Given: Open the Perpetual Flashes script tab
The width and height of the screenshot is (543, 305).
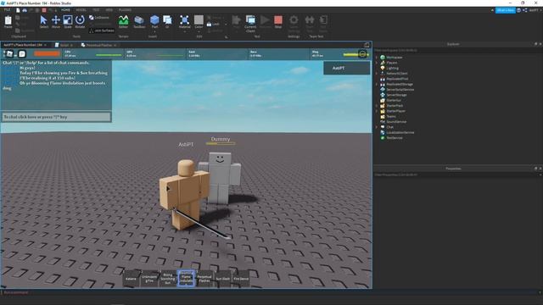Looking at the screenshot, I should click(98, 45).
